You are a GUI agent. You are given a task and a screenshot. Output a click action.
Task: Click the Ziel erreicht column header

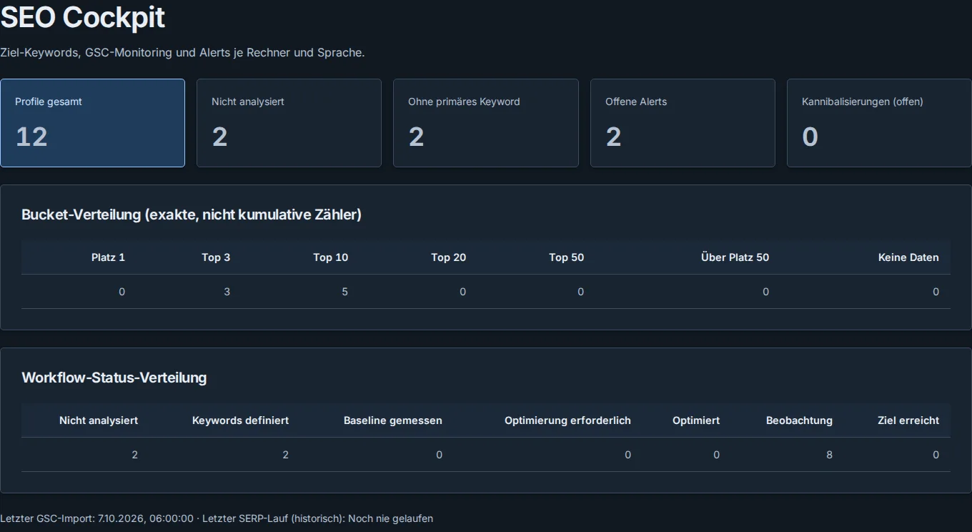point(908,420)
